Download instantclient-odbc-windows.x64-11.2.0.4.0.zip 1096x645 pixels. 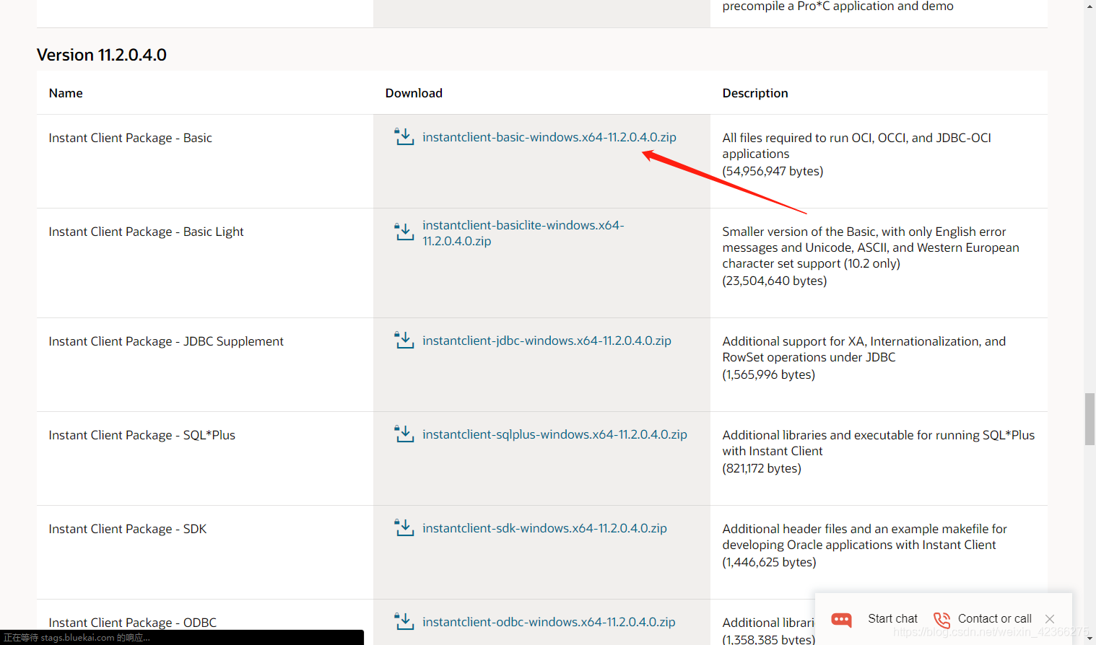pyautogui.click(x=549, y=621)
